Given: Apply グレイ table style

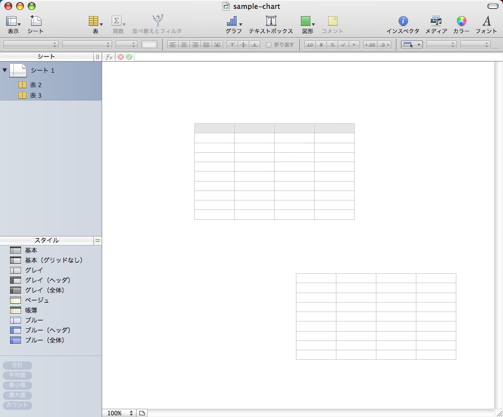Looking at the screenshot, I should pos(51,270).
